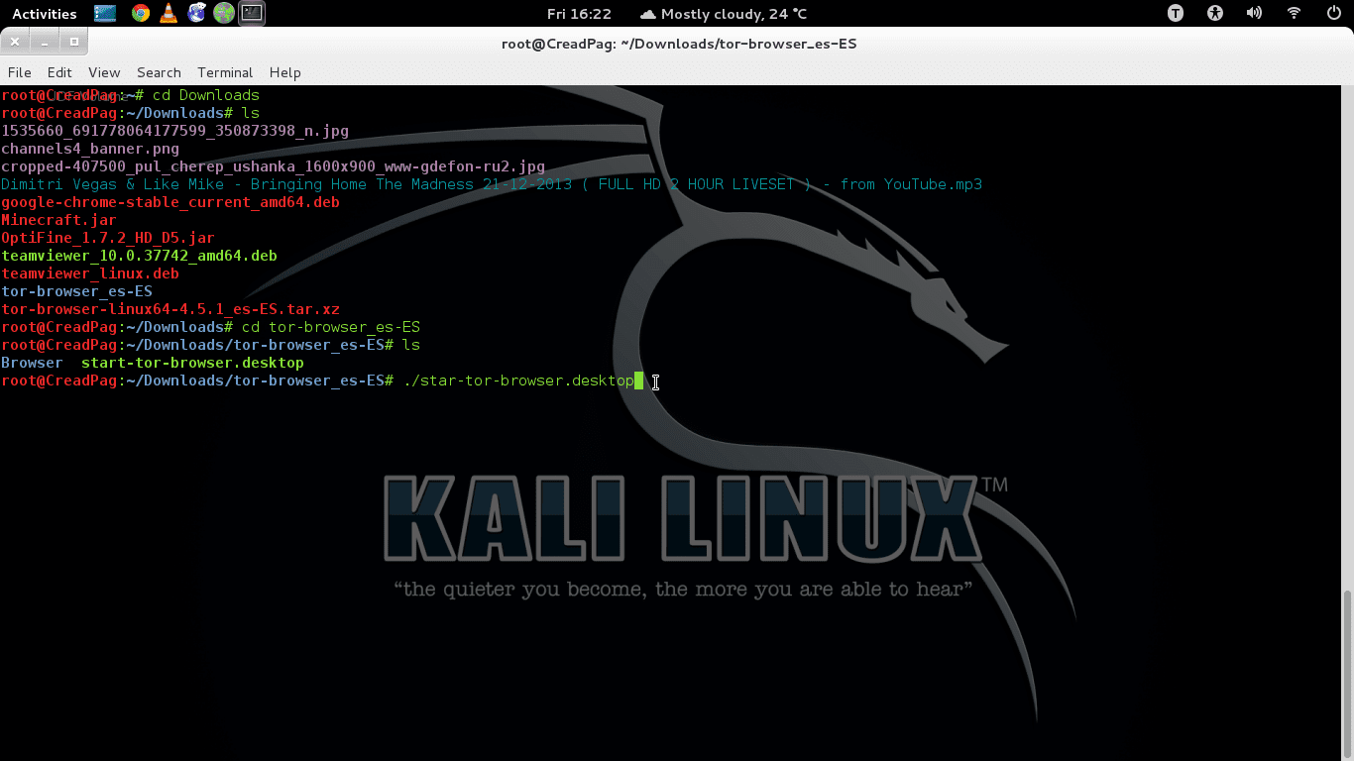Open the File menu
This screenshot has height=761, width=1354.
pos(19,72)
